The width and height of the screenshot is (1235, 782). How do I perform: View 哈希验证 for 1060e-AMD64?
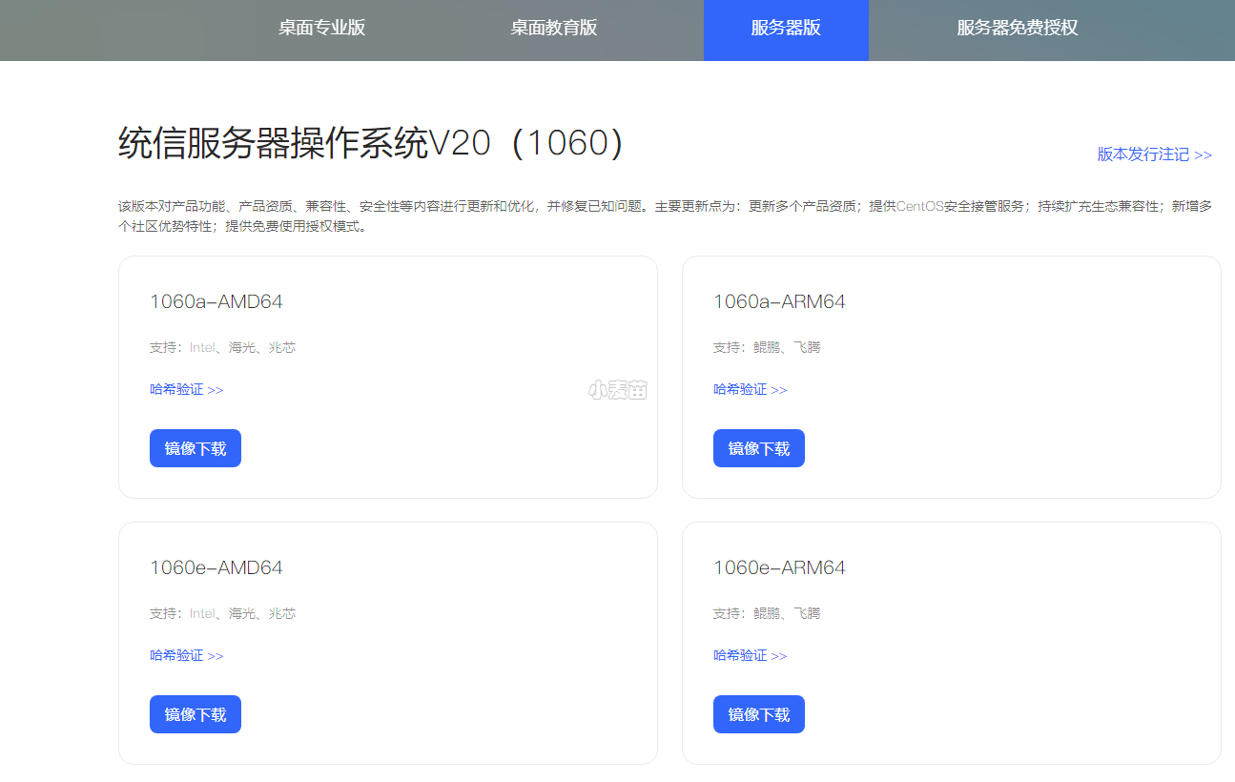[x=186, y=655]
